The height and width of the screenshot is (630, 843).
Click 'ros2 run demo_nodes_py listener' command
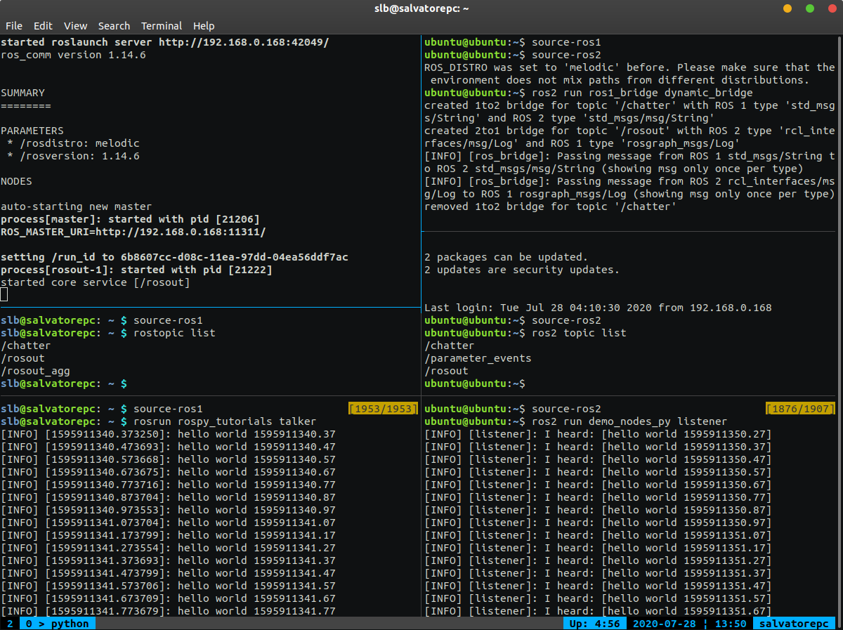629,421
